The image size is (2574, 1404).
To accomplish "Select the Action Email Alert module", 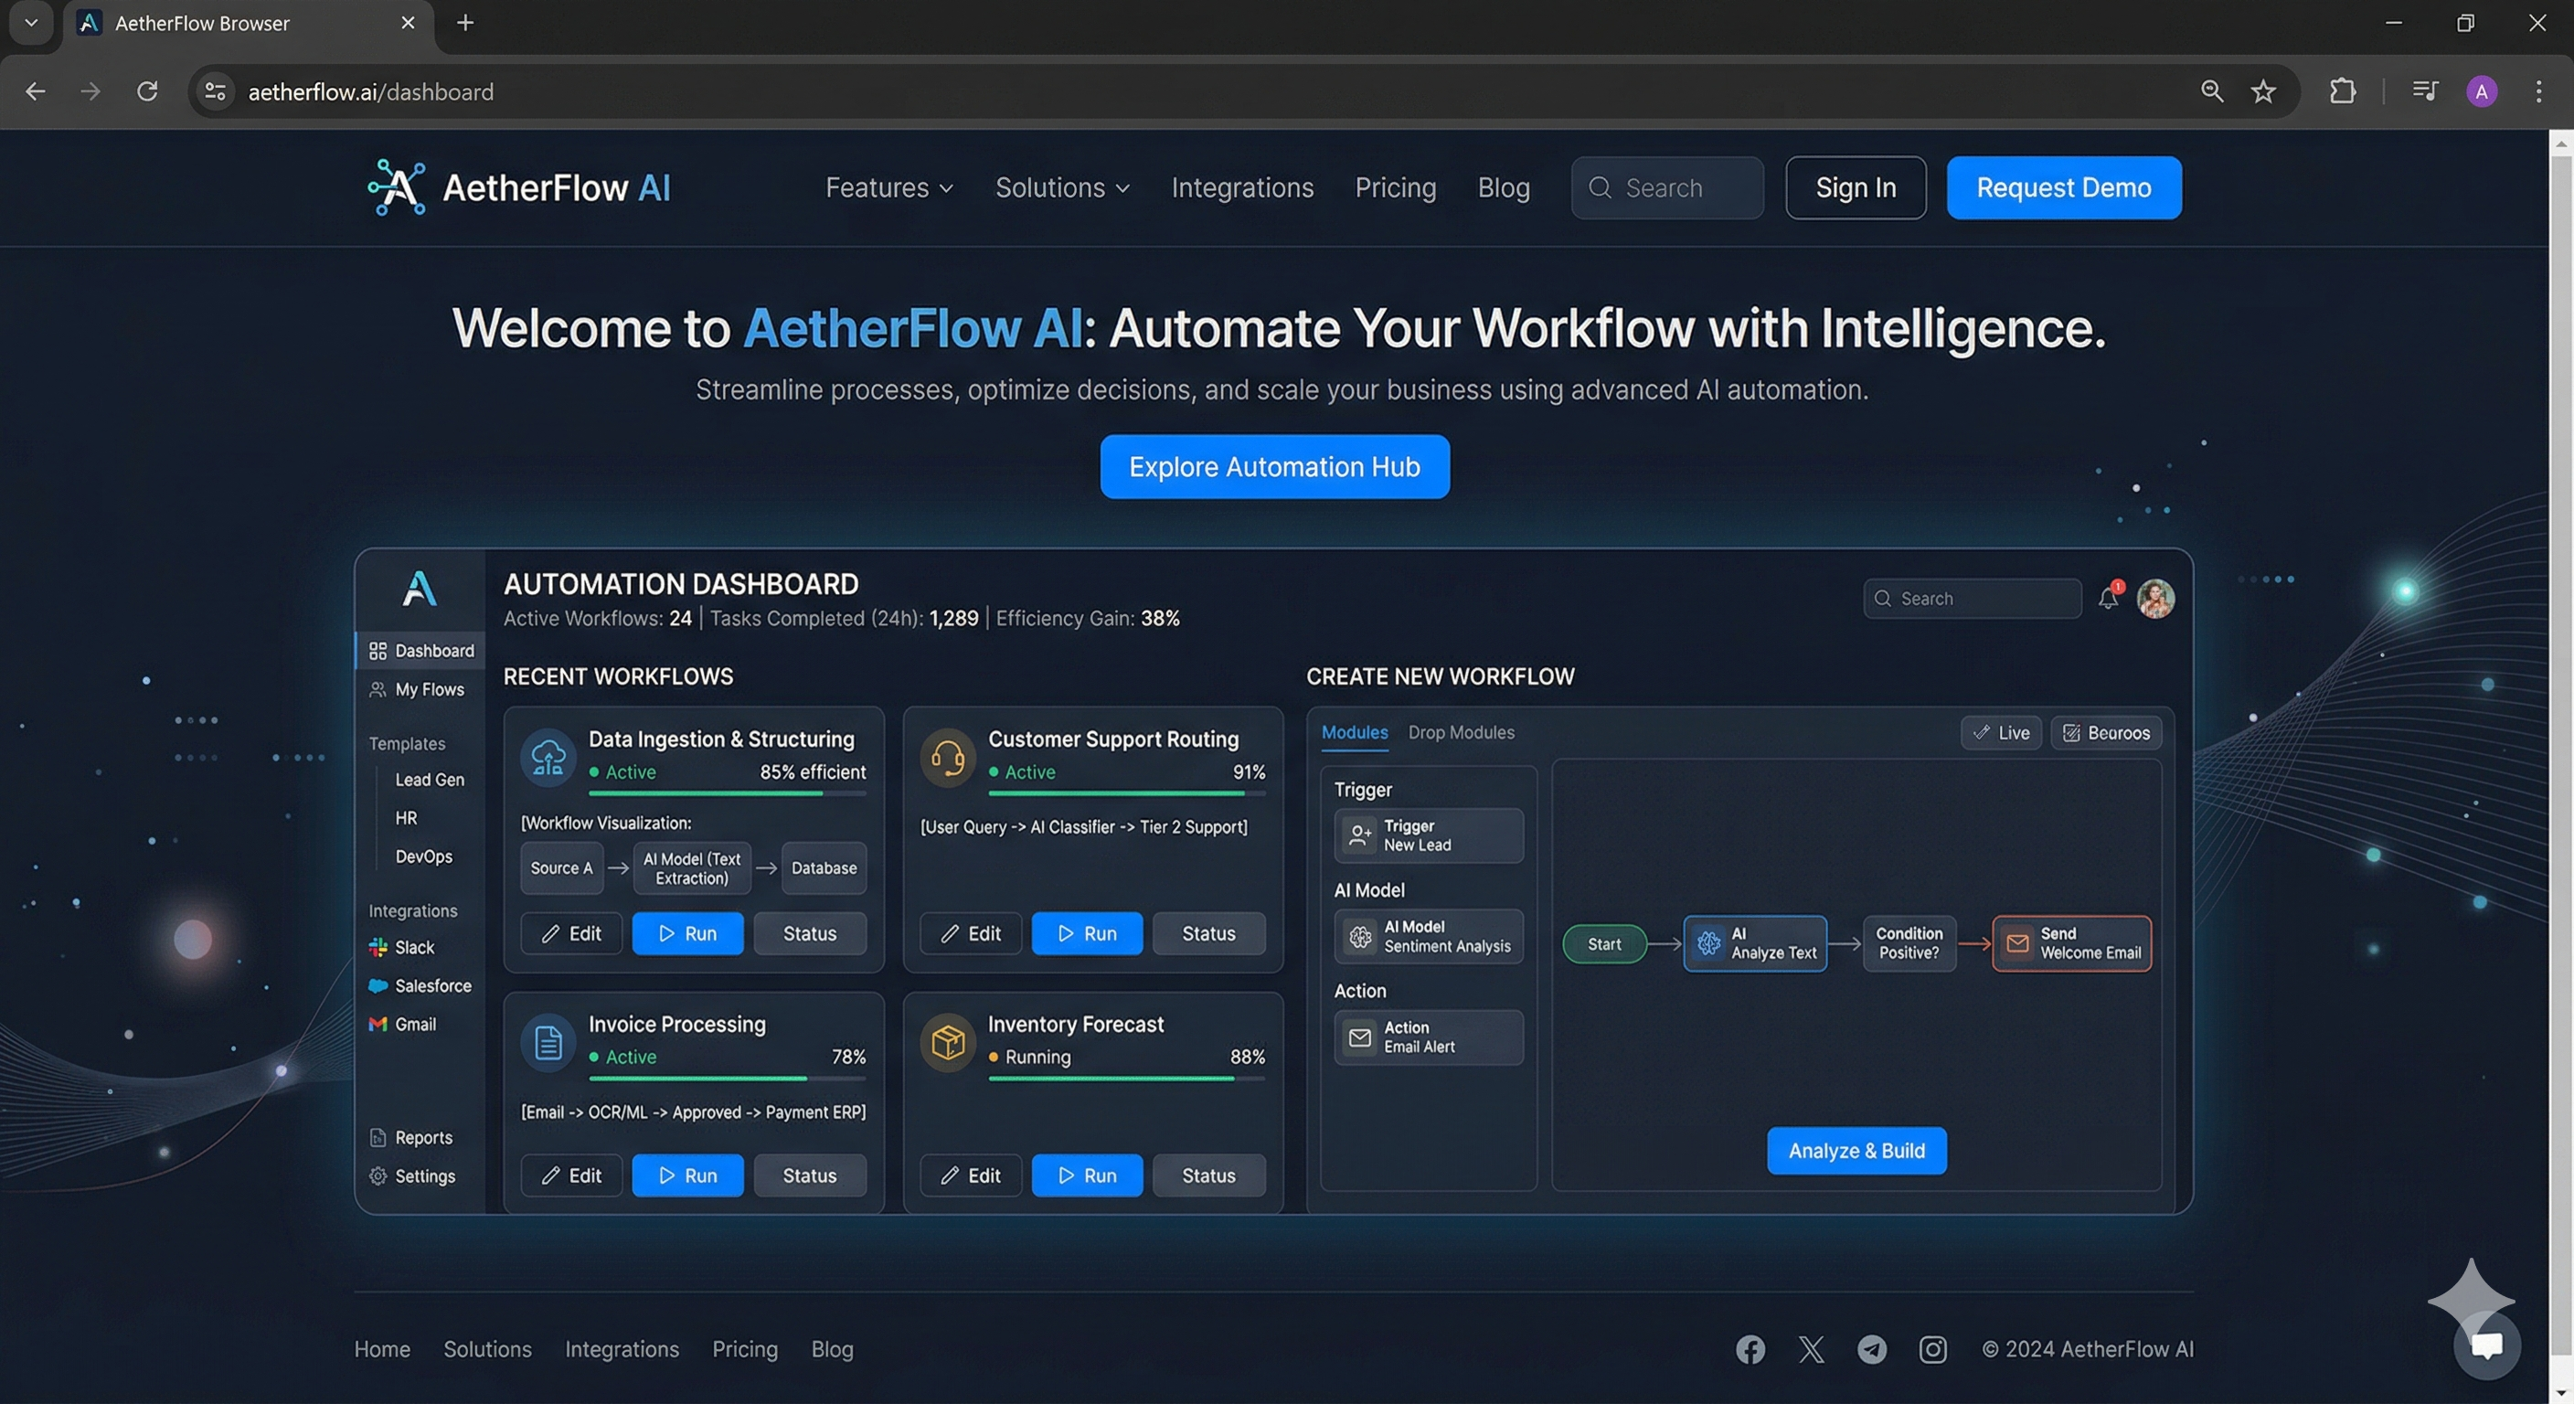I will (x=1428, y=1037).
